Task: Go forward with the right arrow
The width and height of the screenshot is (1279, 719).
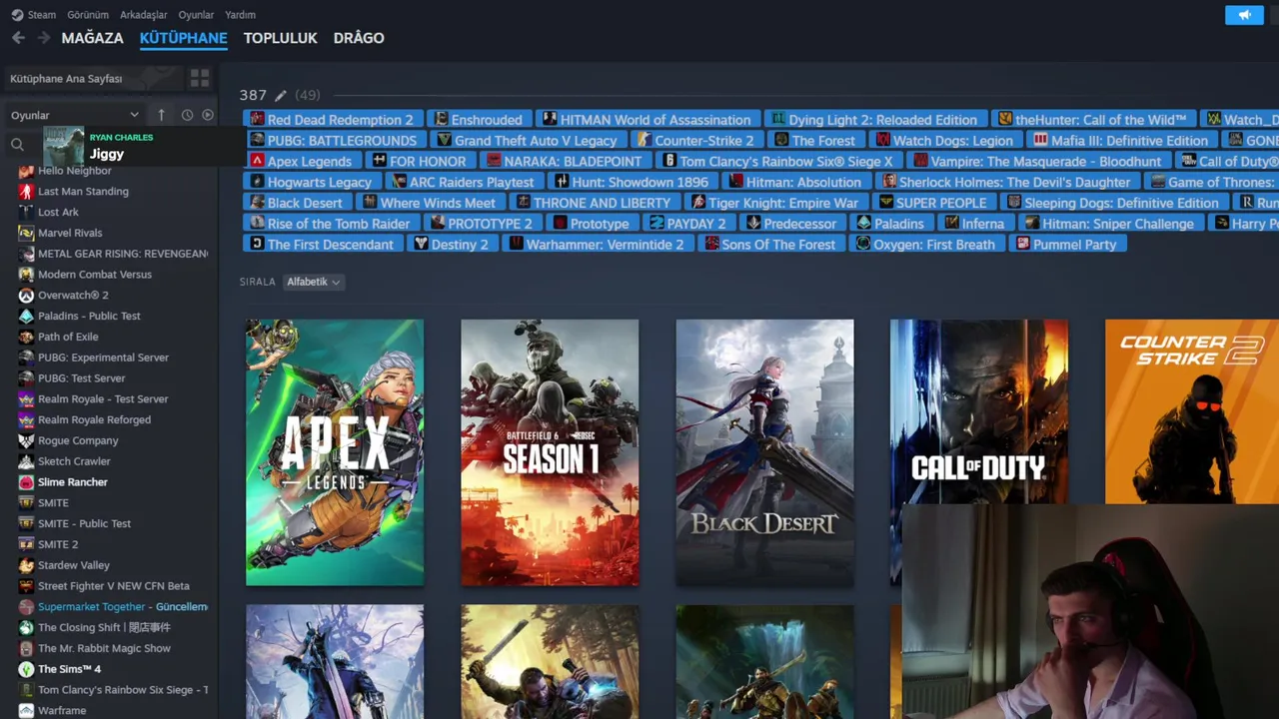Action: (x=43, y=38)
